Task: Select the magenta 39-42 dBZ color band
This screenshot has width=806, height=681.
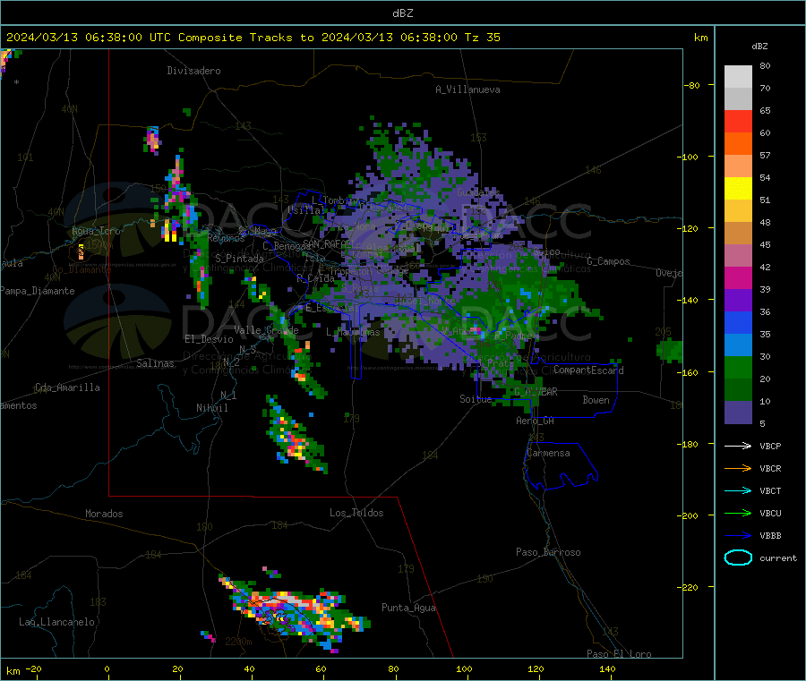Action: pyautogui.click(x=738, y=277)
